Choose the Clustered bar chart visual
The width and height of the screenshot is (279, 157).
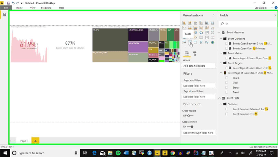[195, 23]
